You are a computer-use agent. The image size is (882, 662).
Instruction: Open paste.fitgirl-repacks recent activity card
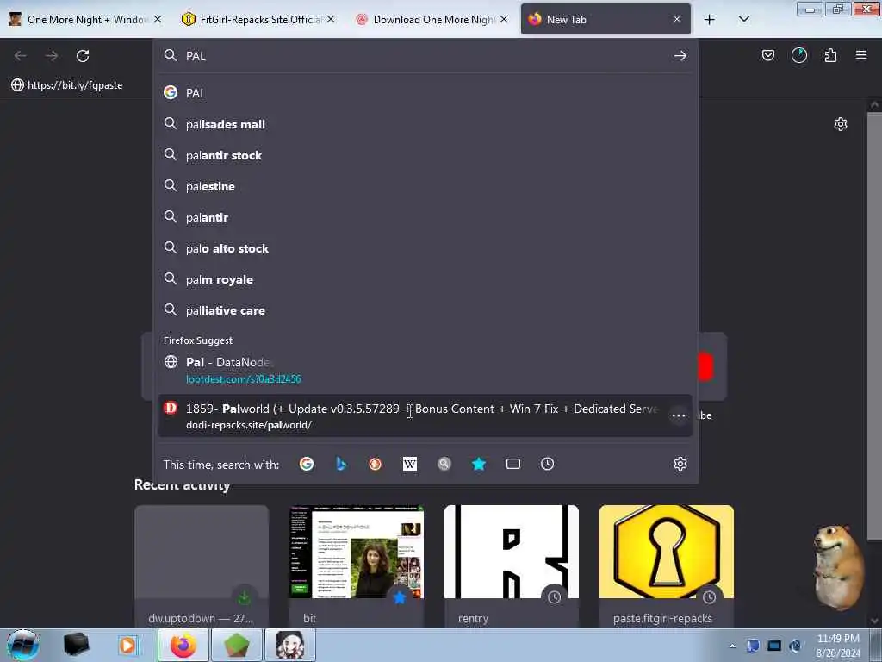[x=667, y=566]
